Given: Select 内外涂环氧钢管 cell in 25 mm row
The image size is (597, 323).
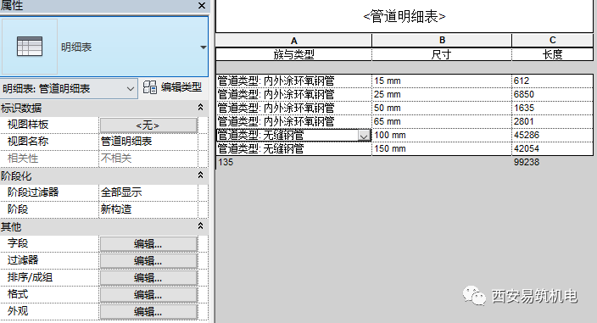Looking at the screenshot, I should point(294,94).
